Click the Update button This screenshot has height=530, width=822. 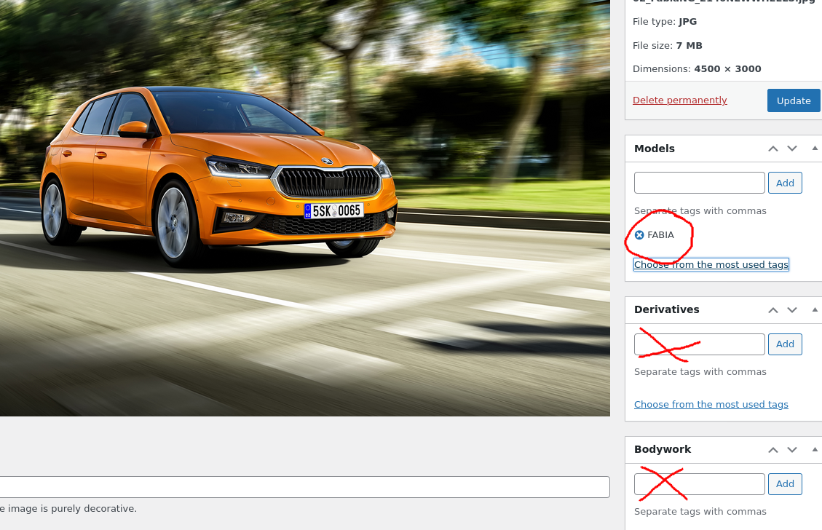pyautogui.click(x=794, y=100)
